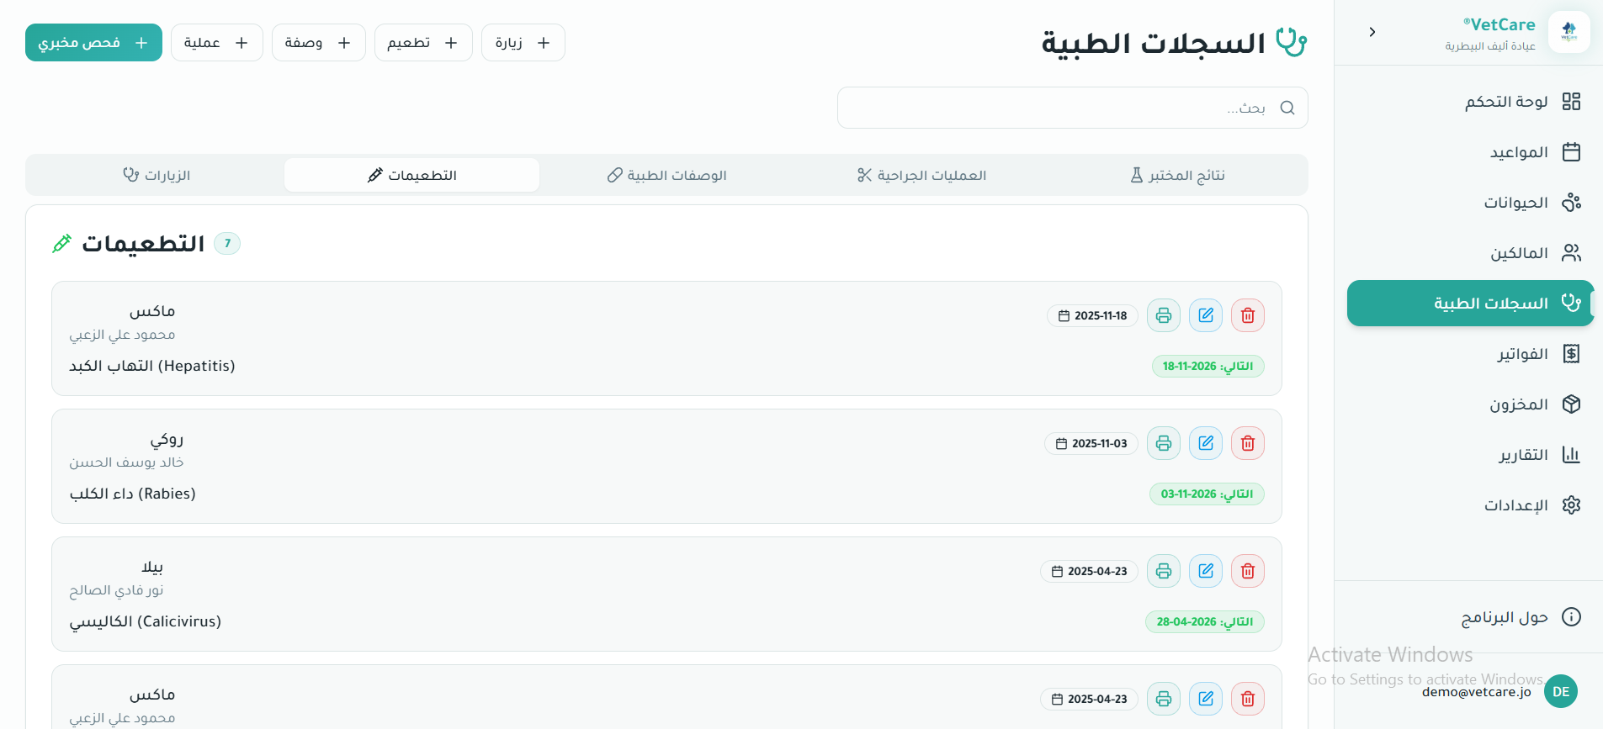Switch to نتائج المختبر tab
The image size is (1603, 729).
click(x=1177, y=175)
